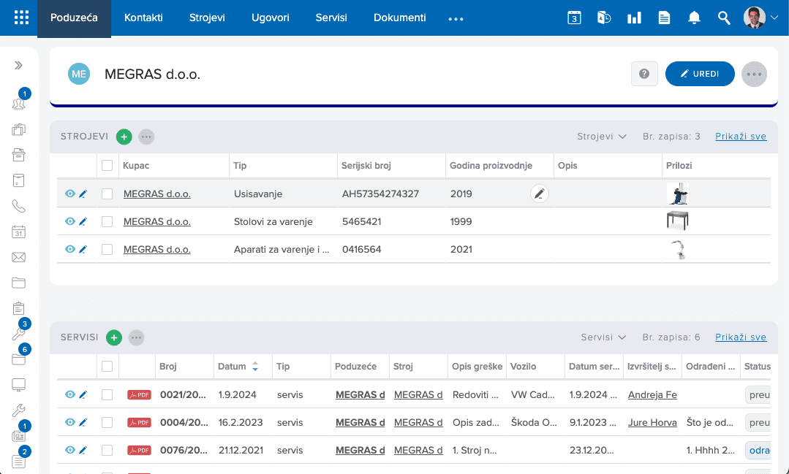Expand the Servisi view dropdown
Image resolution: width=789 pixels, height=474 pixels.
[x=603, y=337]
